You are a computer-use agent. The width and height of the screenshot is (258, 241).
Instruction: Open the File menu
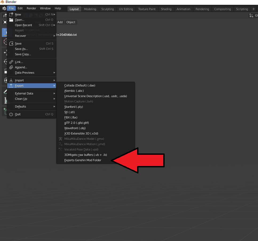[x=11, y=8]
